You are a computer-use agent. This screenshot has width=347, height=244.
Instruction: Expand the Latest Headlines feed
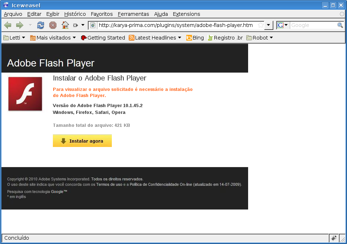click(x=155, y=38)
